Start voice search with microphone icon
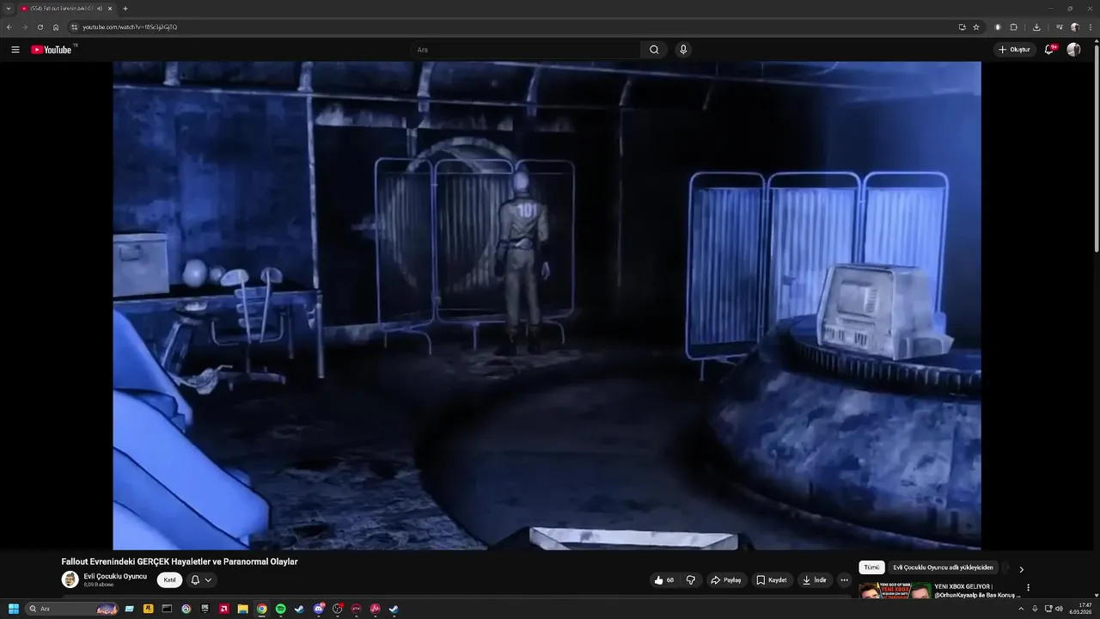Image resolution: width=1100 pixels, height=619 pixels. pos(683,50)
